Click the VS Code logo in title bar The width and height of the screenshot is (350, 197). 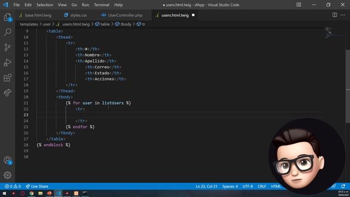click(5, 4)
